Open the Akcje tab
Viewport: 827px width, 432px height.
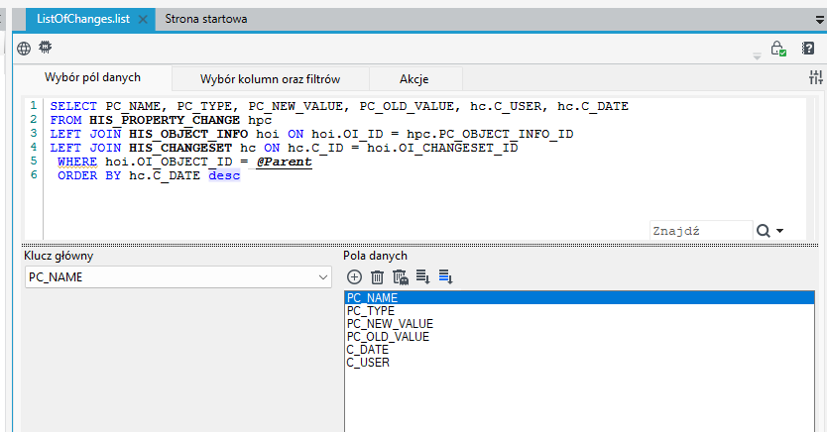(414, 79)
